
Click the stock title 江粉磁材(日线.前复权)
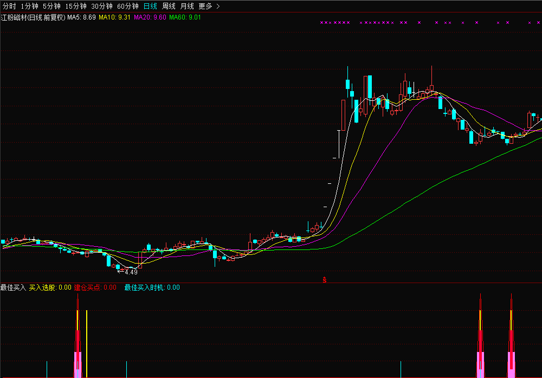(x=33, y=17)
